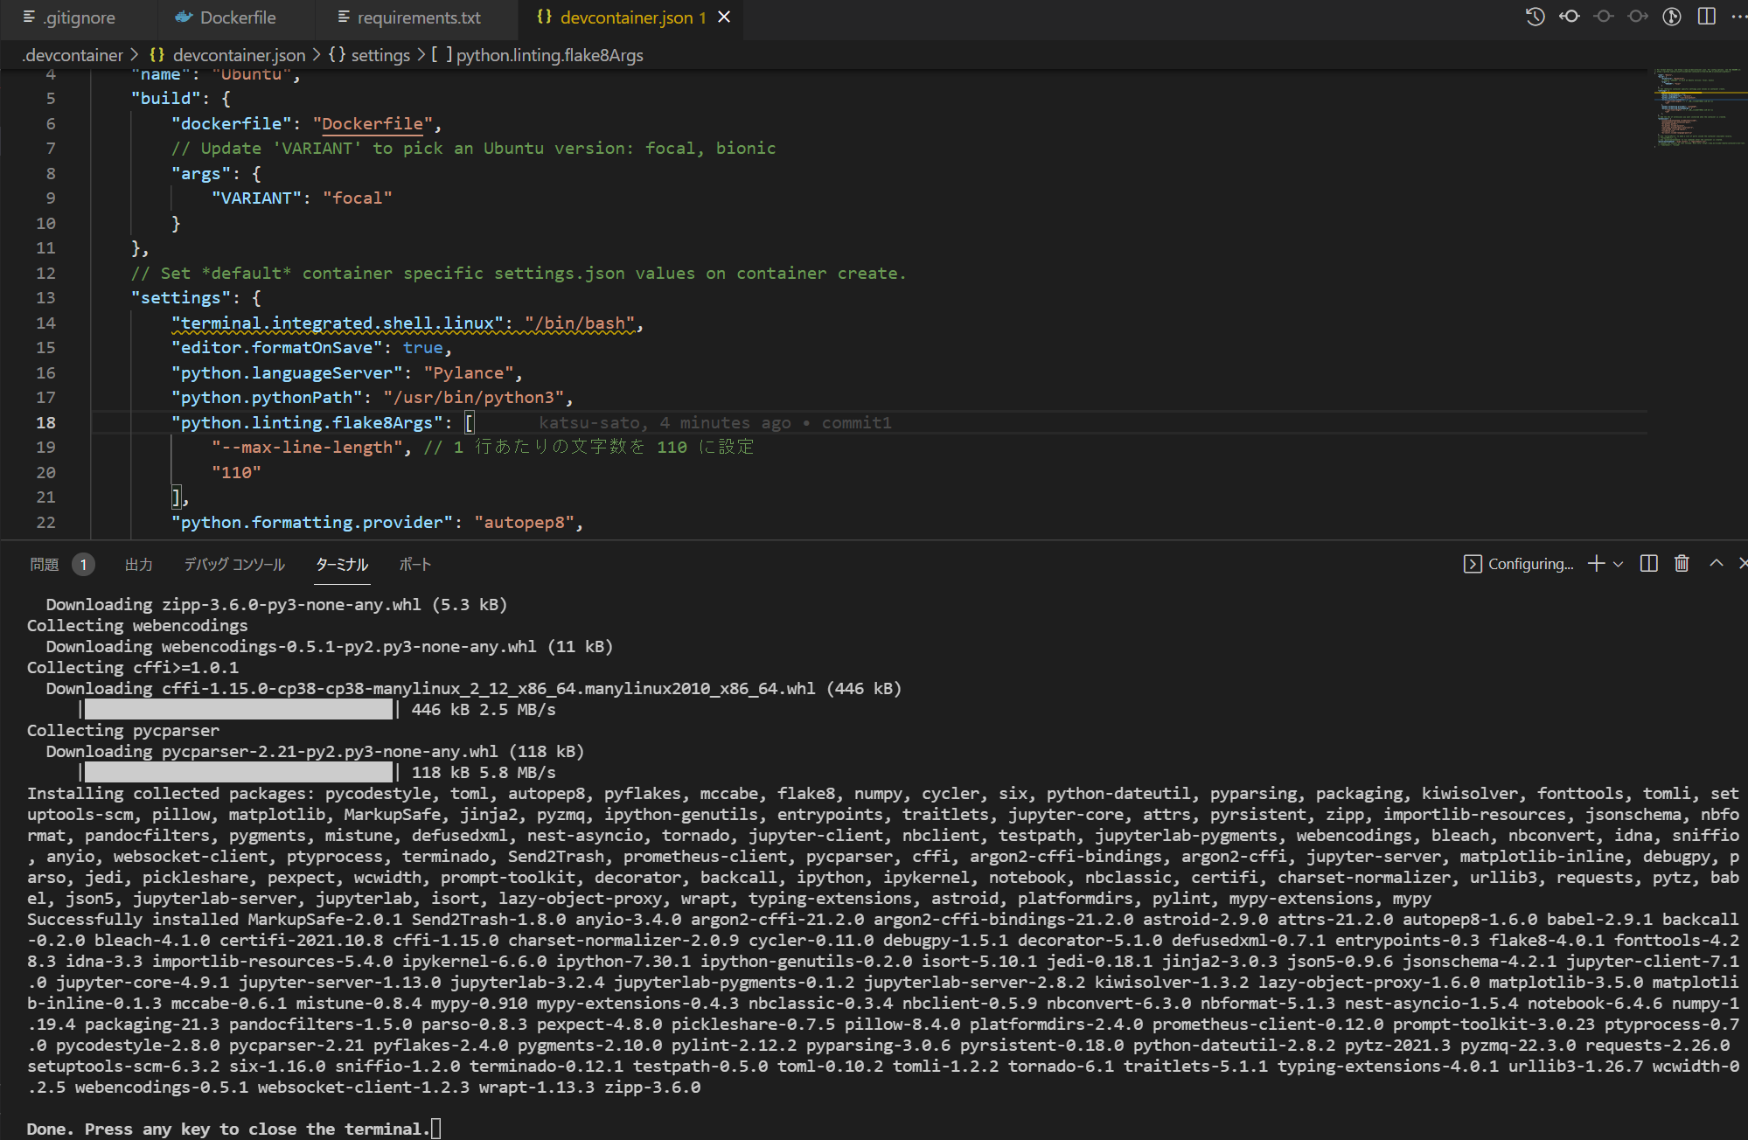
Task: Open the source control compare icon
Action: 1671,17
